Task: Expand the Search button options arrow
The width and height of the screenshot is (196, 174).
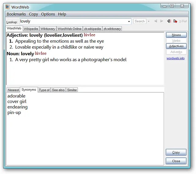Action: click(149, 21)
